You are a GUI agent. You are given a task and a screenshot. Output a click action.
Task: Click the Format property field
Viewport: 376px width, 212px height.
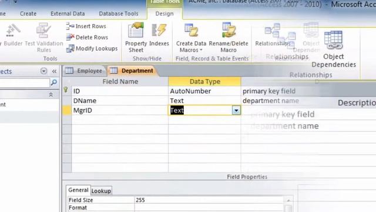[x=209, y=207]
